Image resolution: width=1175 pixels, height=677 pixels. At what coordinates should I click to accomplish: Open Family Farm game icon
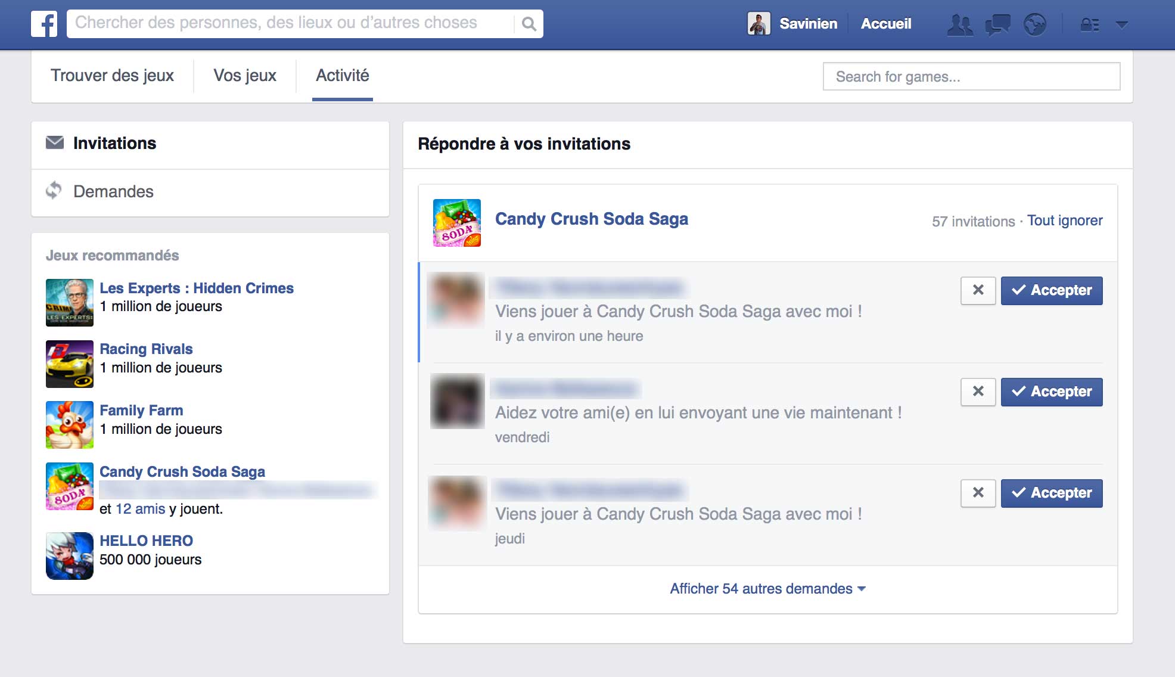(x=70, y=425)
